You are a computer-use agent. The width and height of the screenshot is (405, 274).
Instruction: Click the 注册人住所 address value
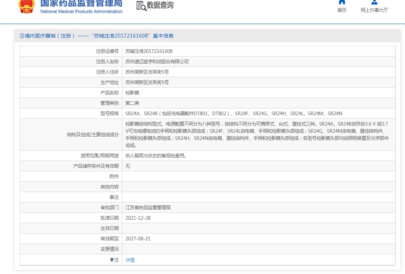point(147,72)
